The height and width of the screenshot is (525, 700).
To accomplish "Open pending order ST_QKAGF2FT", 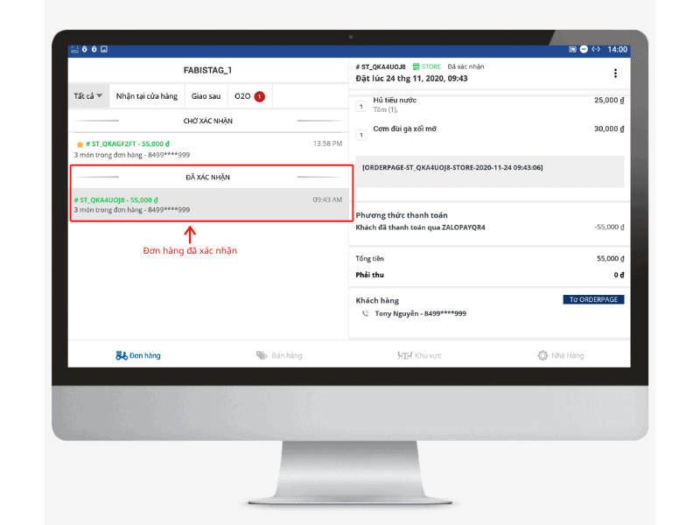I will [210, 148].
